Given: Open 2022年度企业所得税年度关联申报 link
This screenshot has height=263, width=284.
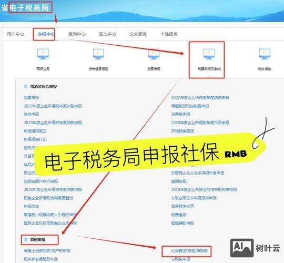Looking at the screenshot, I should click(x=53, y=106).
